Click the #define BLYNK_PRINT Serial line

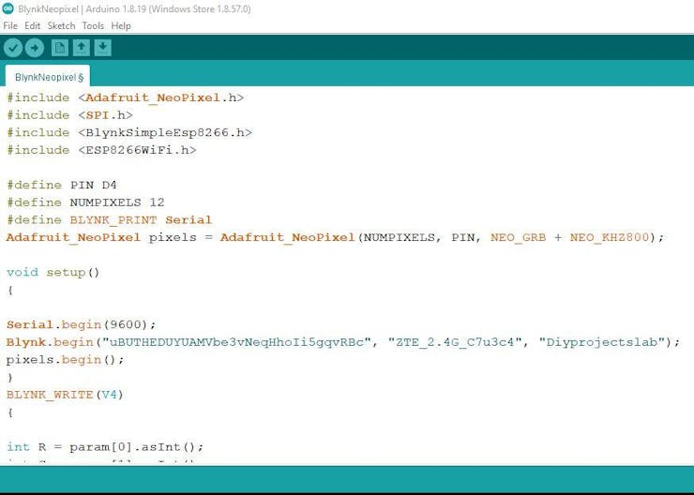[x=110, y=220]
